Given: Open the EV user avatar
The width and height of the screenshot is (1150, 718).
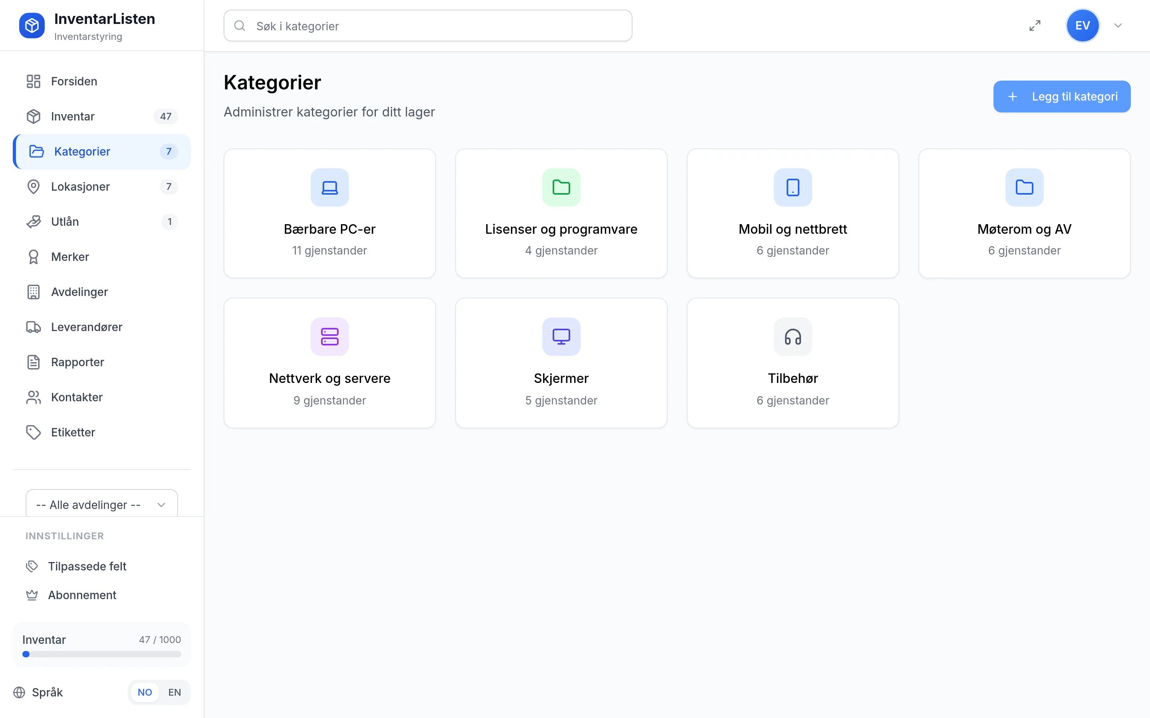Looking at the screenshot, I should coord(1083,26).
